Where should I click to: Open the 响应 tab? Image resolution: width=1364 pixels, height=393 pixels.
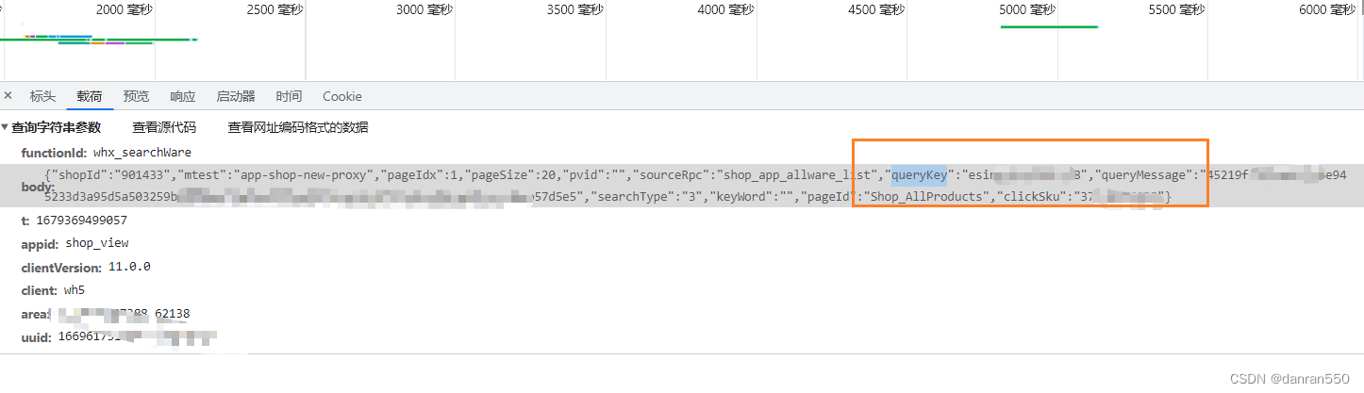[183, 96]
